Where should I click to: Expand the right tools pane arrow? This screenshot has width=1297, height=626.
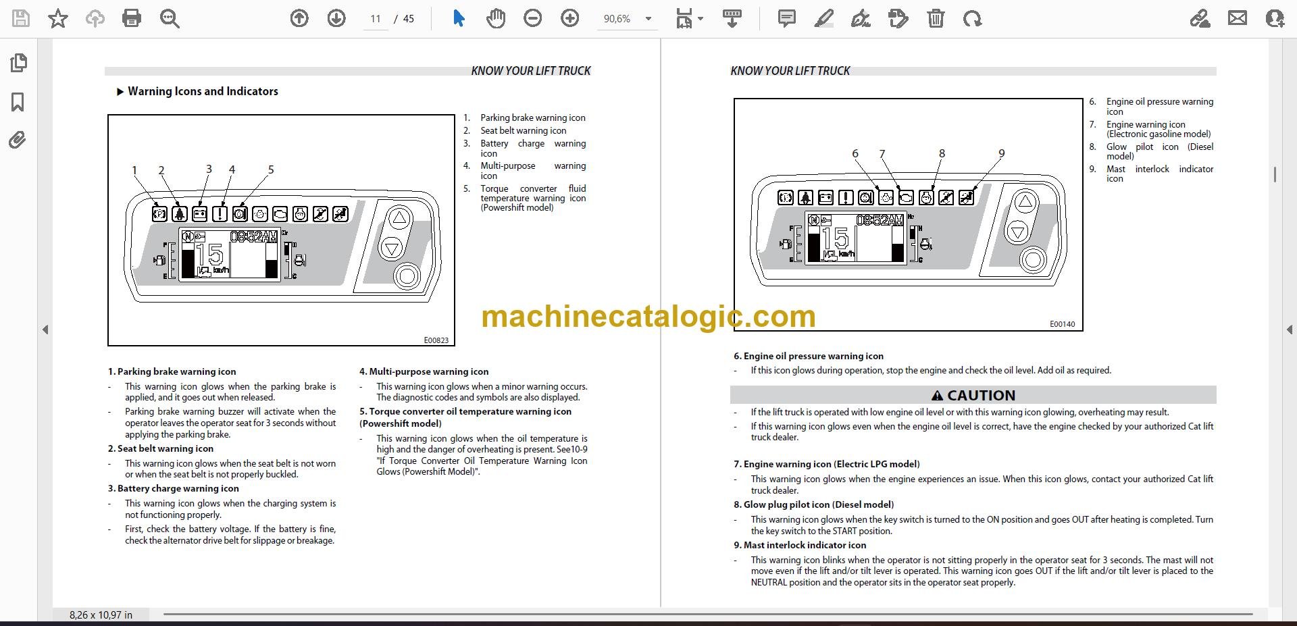click(x=1289, y=330)
